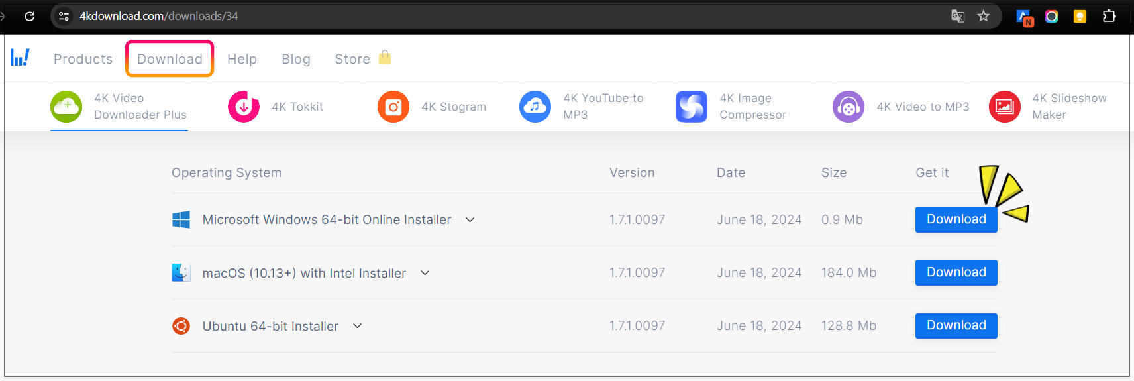Image resolution: width=1134 pixels, height=381 pixels.
Task: Select the 4K Tokkit tab
Action: pos(276,107)
